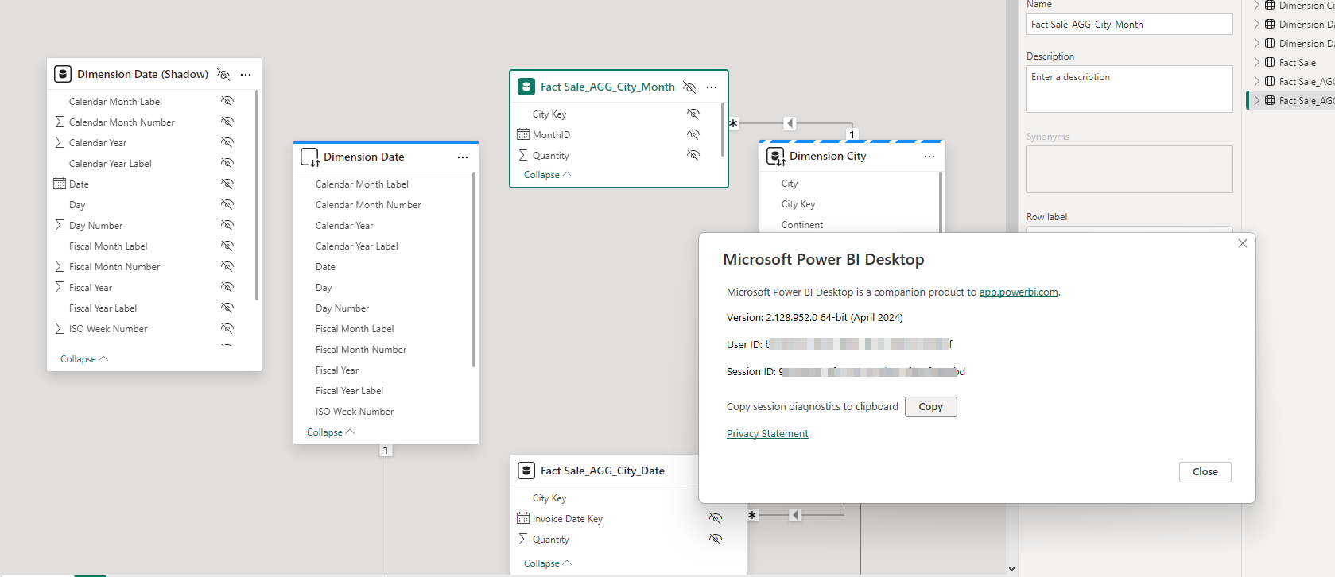The image size is (1335, 577).
Task: Click the filter direction arrow near Fact Sale_AGG_City_Date
Action: click(795, 515)
